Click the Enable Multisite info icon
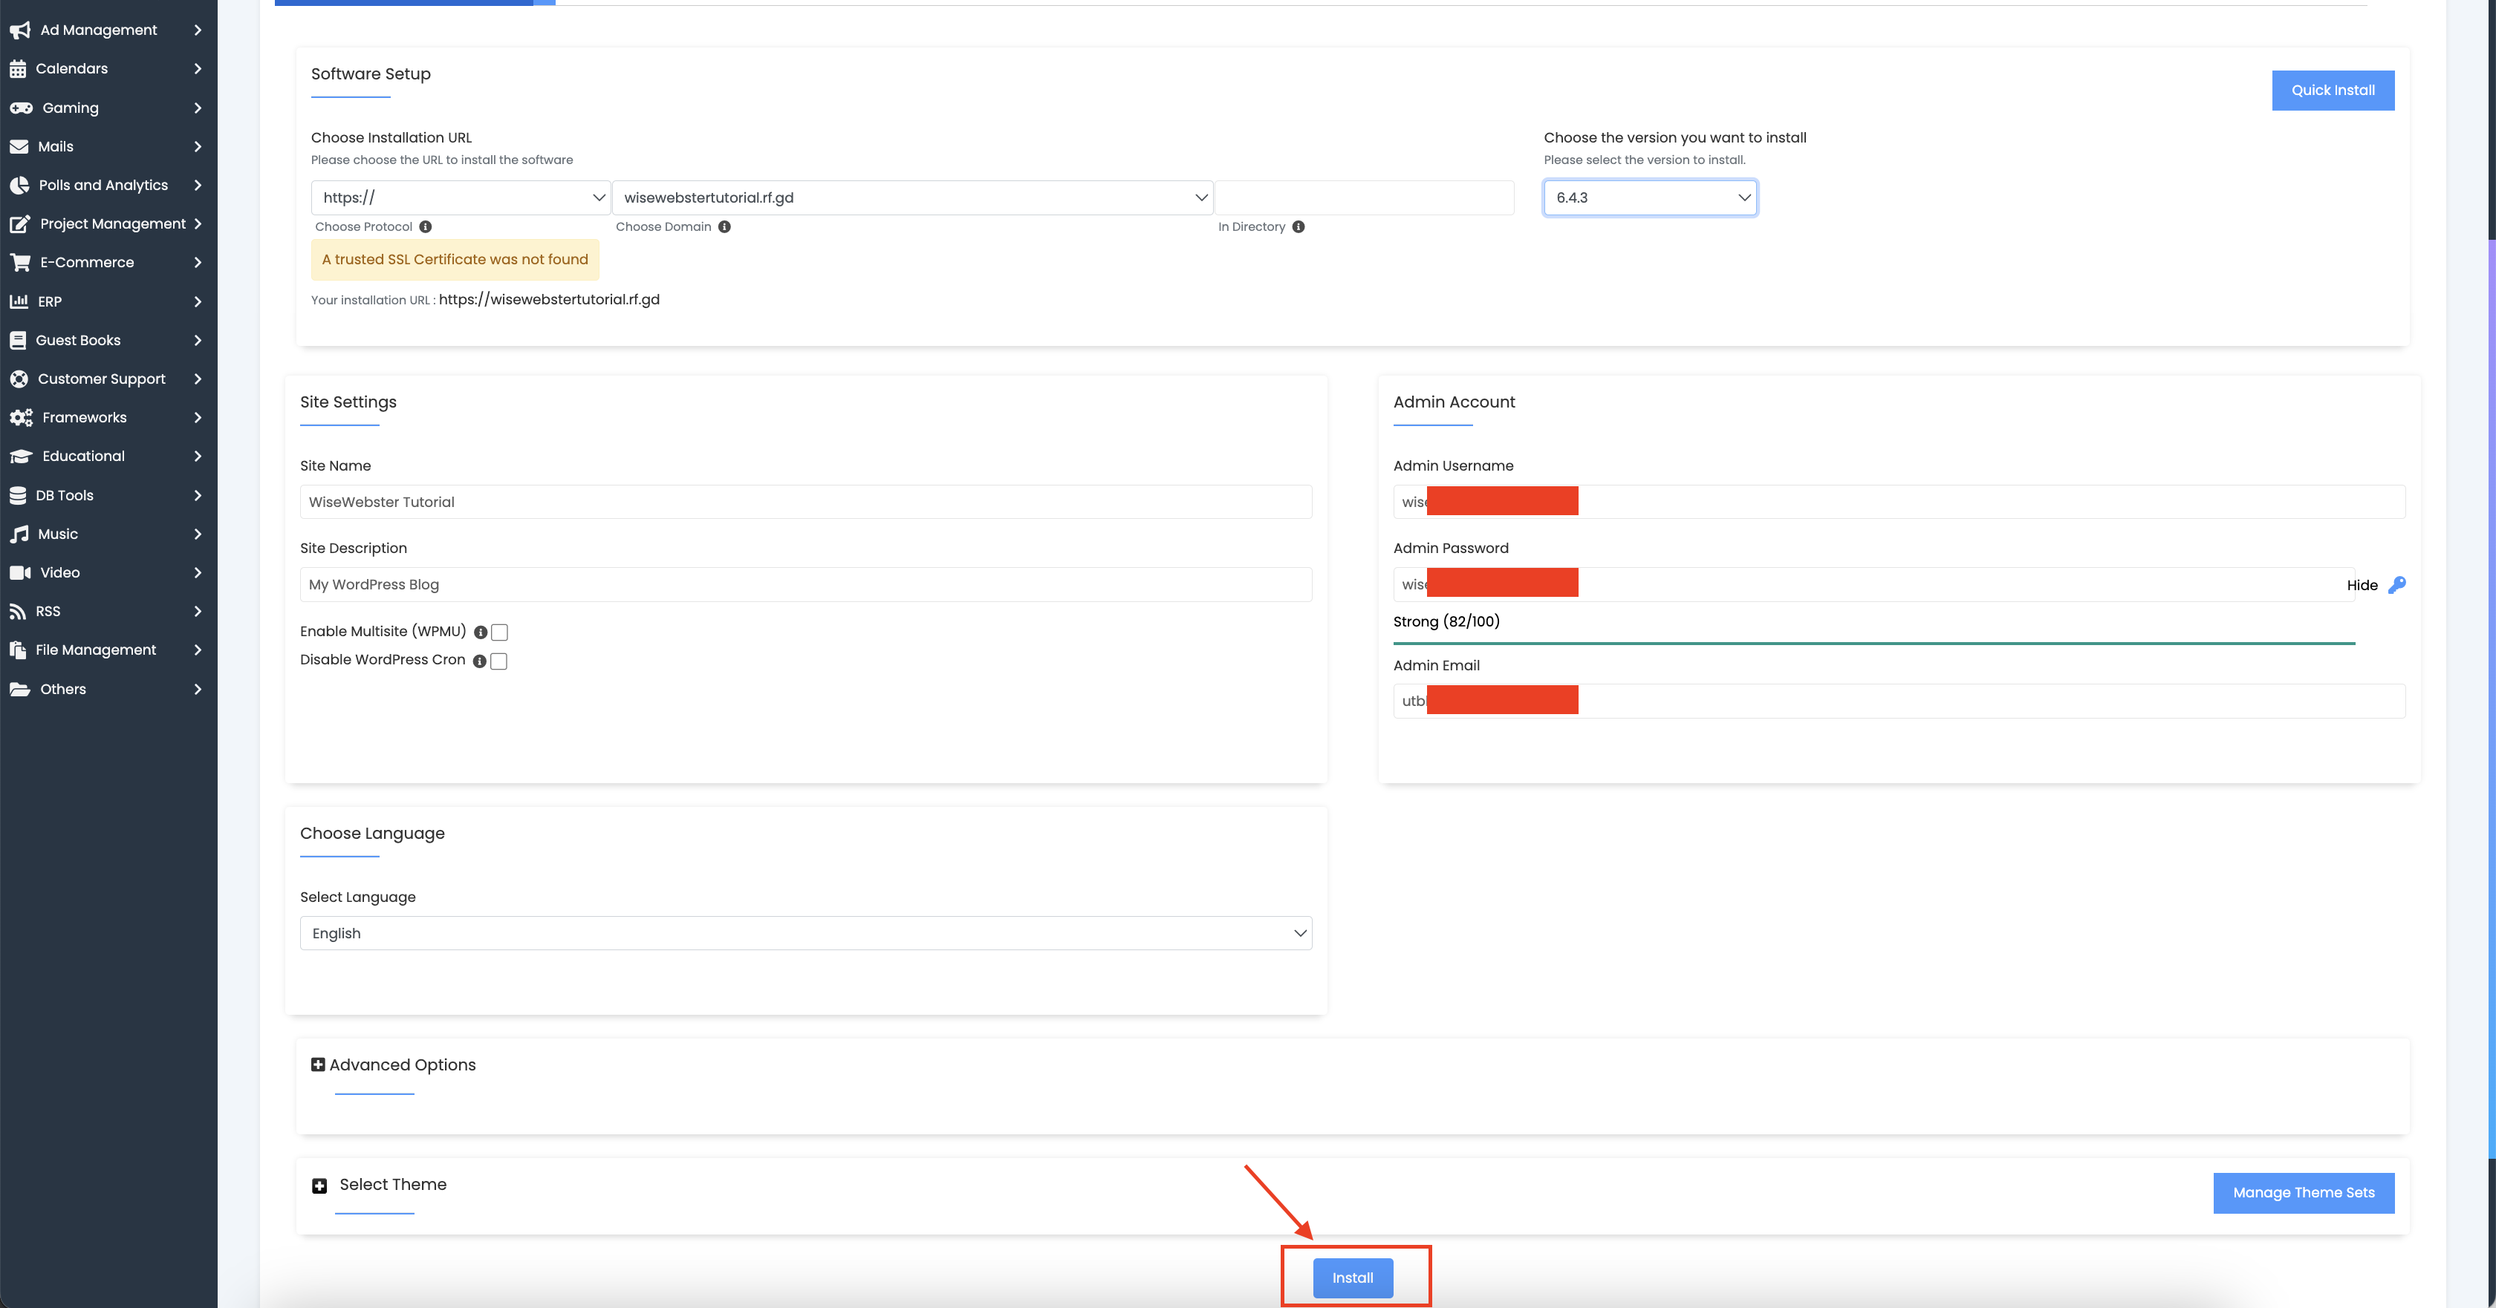2496x1308 pixels. pyautogui.click(x=480, y=632)
